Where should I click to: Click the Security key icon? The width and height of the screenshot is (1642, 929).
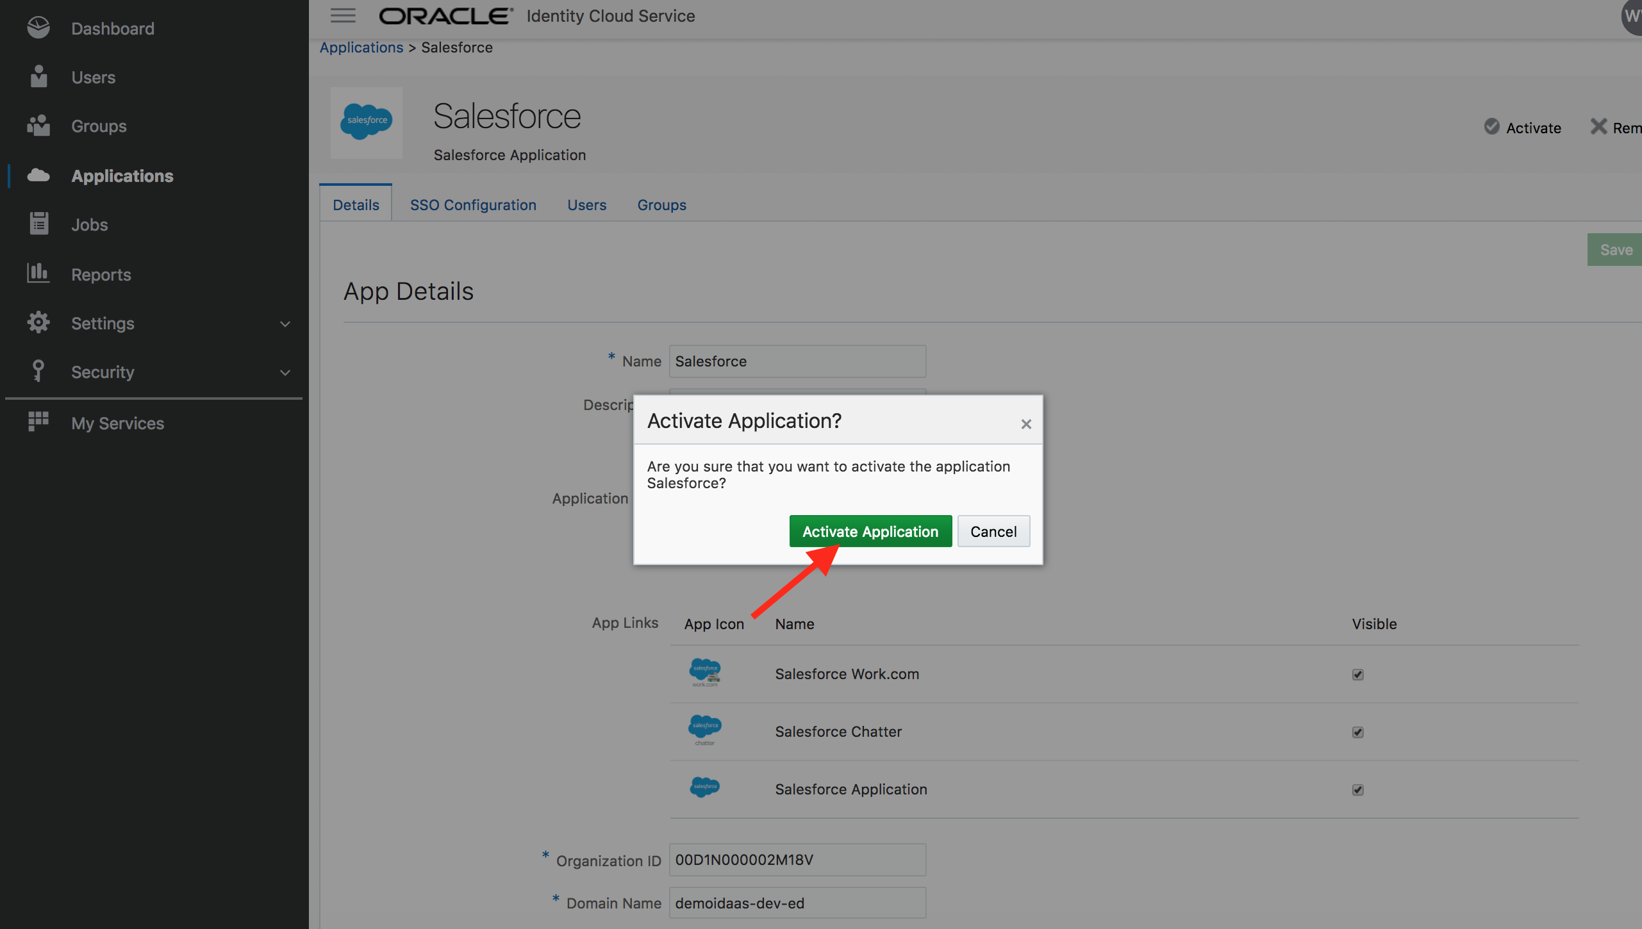38,371
